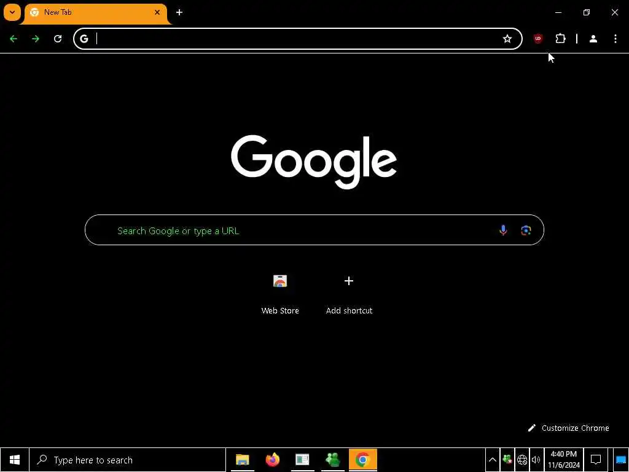Open File Explorer from the taskbar
This screenshot has height=472, width=629.
point(242,460)
